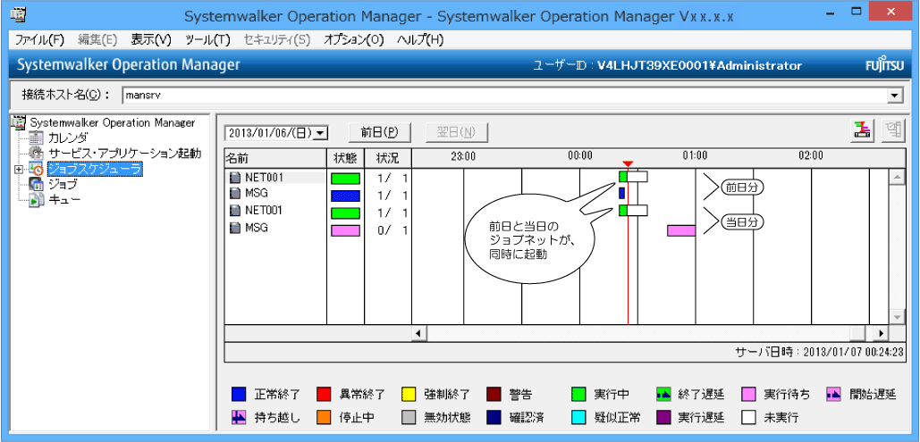
Task: Click the red current-time marker triangle
Action: click(x=628, y=163)
